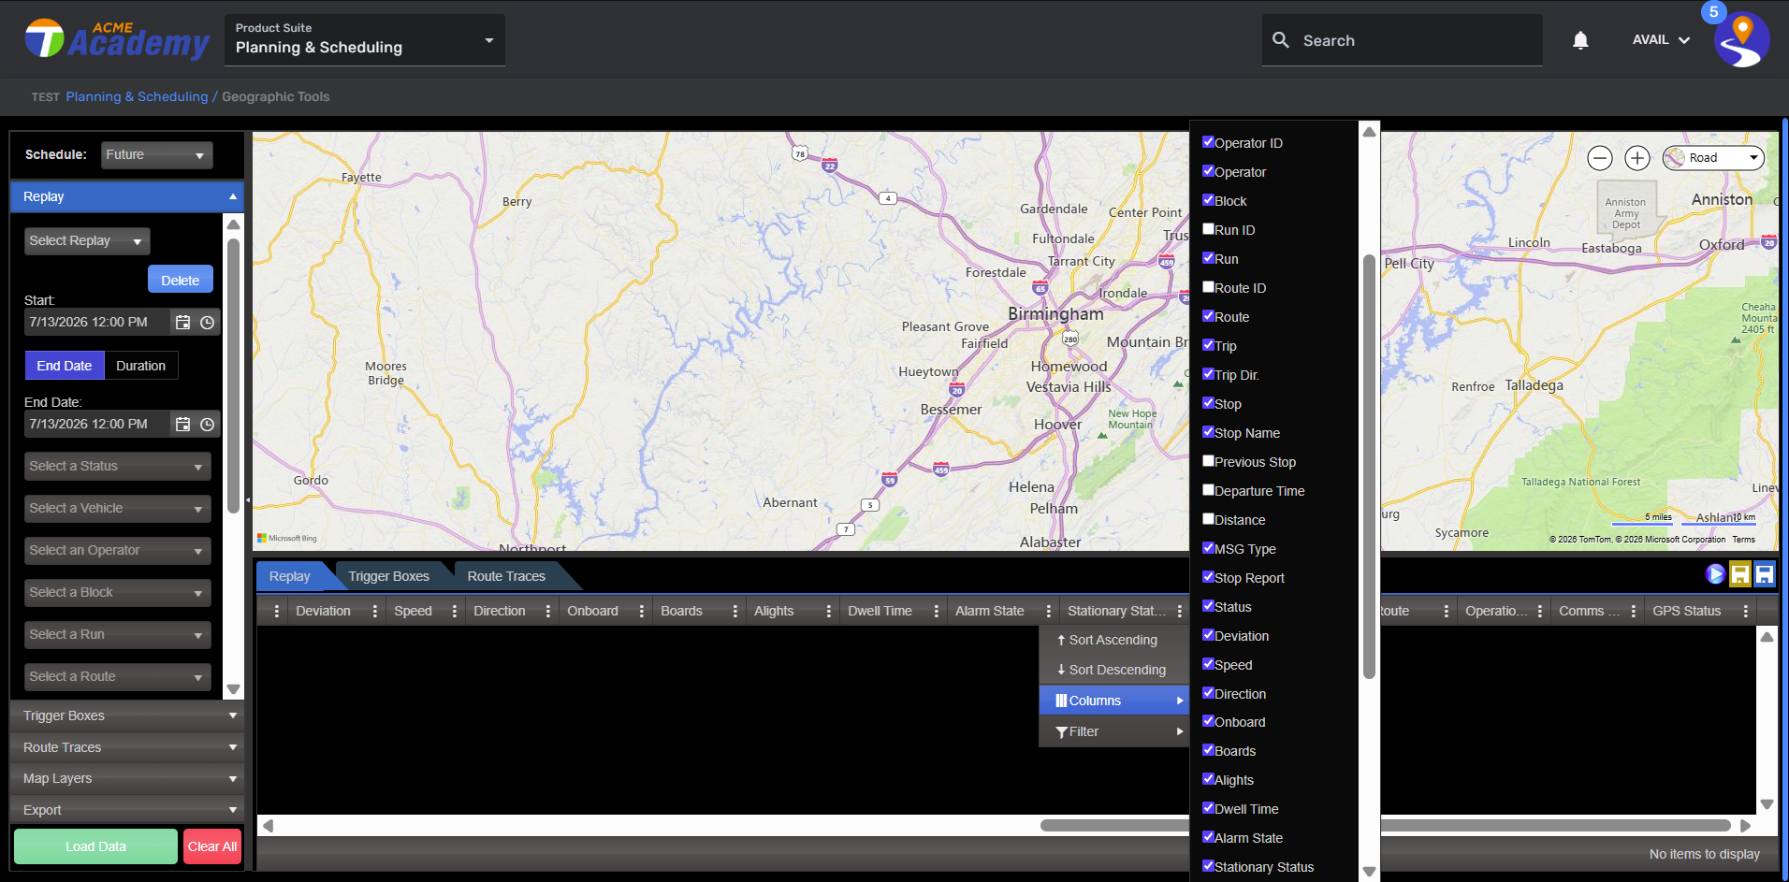Uncheck the Block column checkbox
The image size is (1789, 882).
[1208, 200]
